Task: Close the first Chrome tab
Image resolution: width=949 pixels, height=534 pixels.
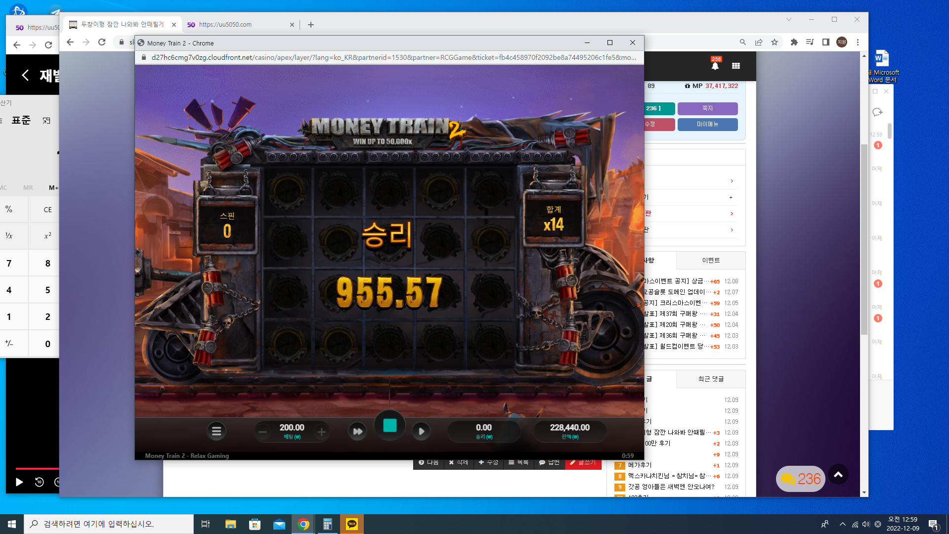Action: [x=174, y=25]
